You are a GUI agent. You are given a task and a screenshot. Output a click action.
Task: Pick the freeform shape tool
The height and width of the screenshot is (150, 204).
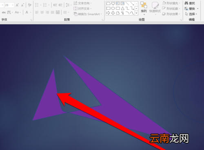coord(118,13)
